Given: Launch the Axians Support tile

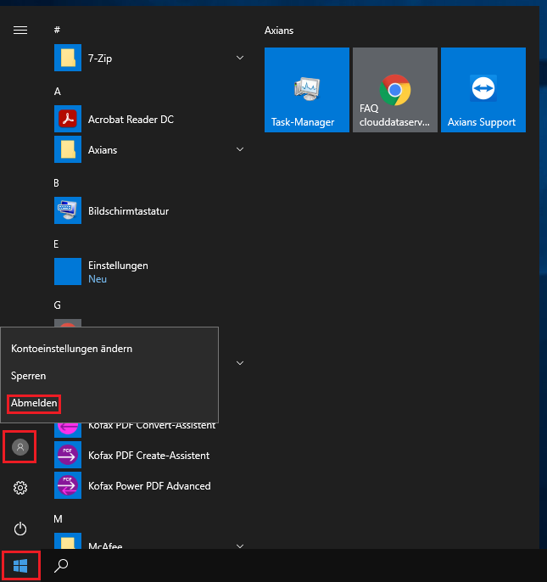Looking at the screenshot, I should pos(483,90).
